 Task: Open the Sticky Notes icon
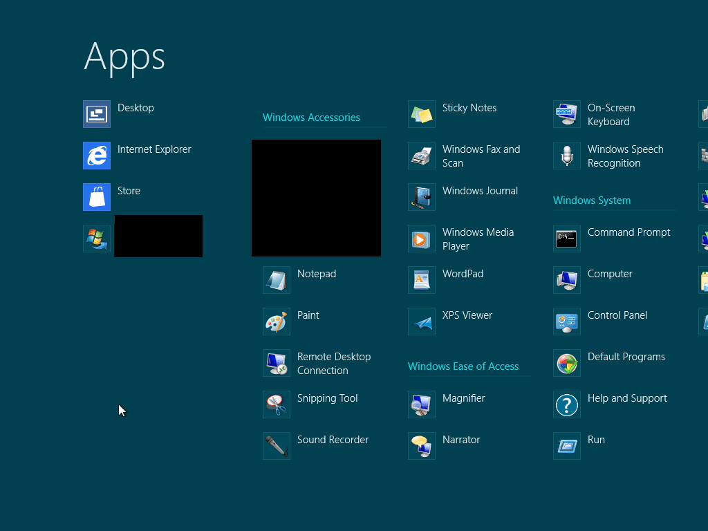[422, 114]
